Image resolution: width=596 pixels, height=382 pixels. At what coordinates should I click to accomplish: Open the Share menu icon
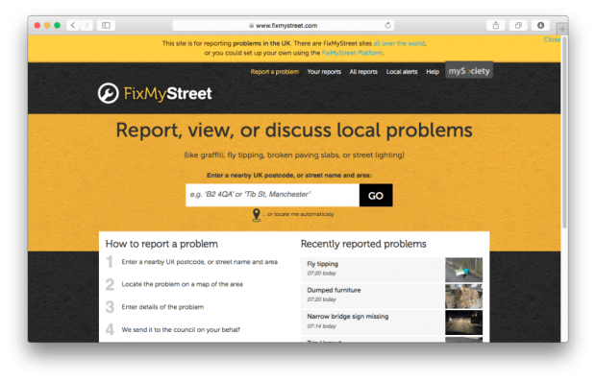496,25
